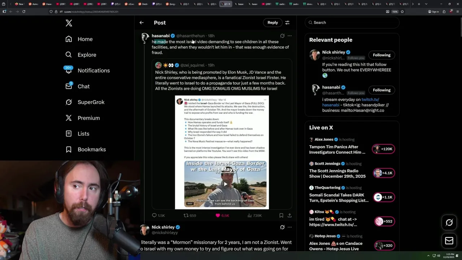Open hasanabi's avatar in the post

145,38
